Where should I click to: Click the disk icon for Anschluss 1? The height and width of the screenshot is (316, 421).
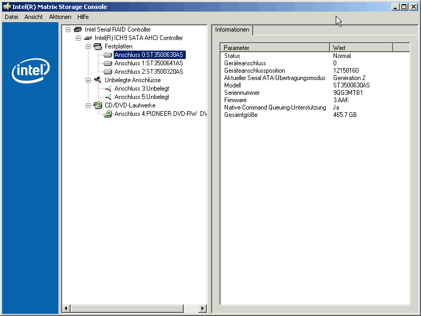coord(108,63)
